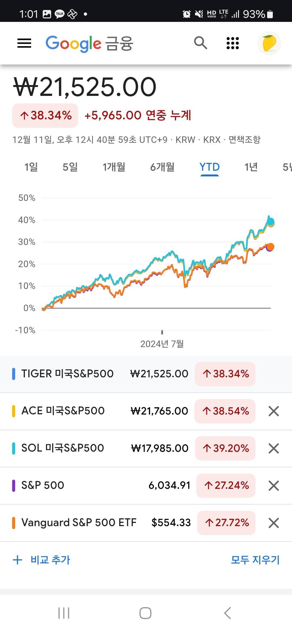
Task: Remove Vanguard S&P 500 ETF comparison
Action: tap(274, 523)
